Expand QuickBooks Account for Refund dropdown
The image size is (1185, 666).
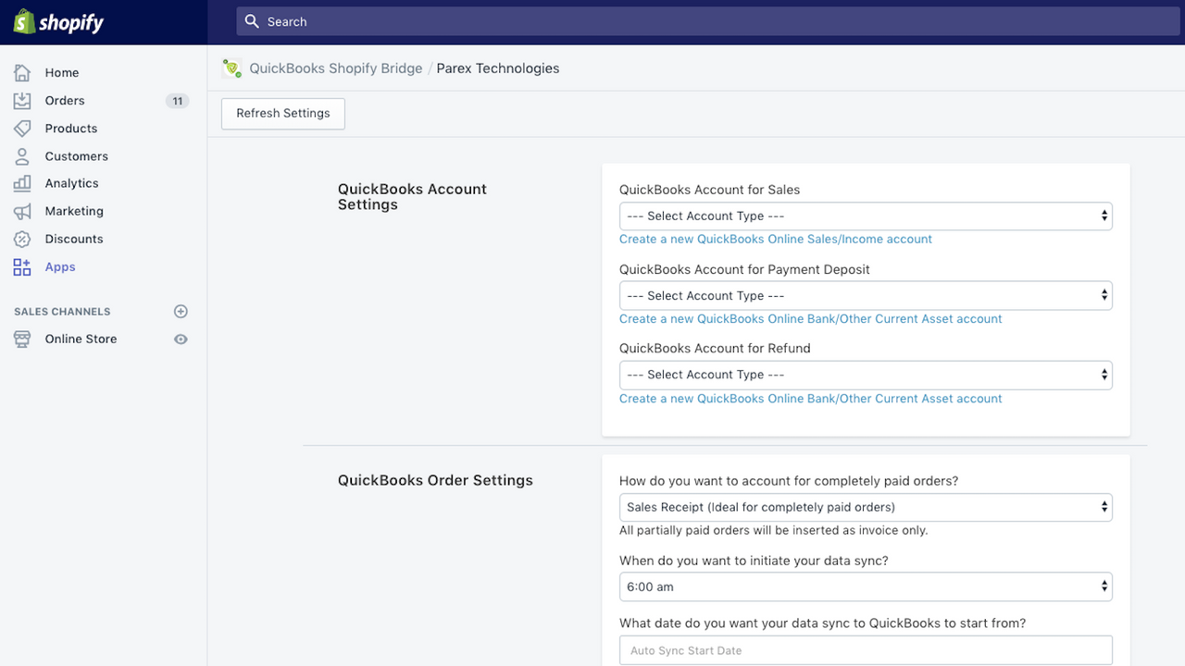point(865,375)
